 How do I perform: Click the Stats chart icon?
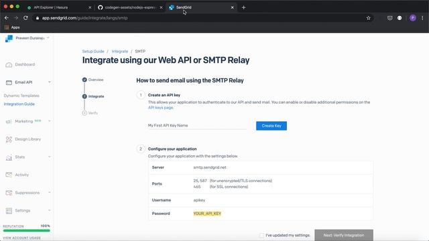(9, 157)
